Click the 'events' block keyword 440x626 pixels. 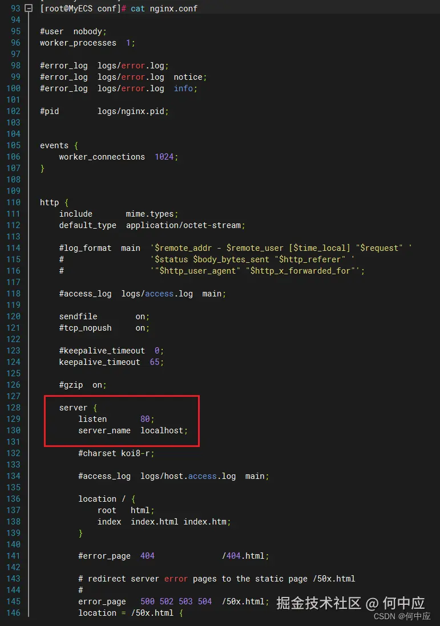click(54, 145)
